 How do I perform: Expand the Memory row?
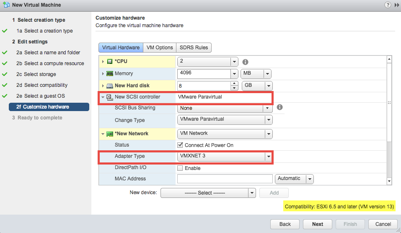[103, 73]
